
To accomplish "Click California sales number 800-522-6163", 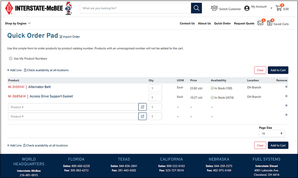I will click(176, 166).
